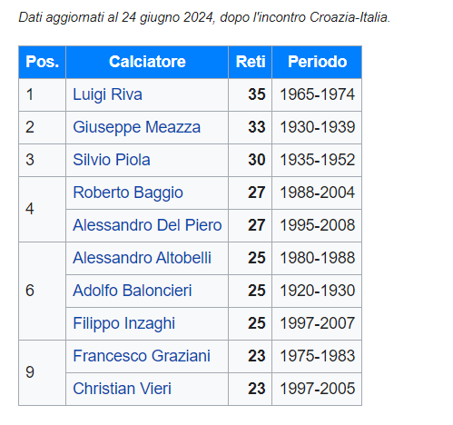Open the Filippo Inzaghi link
Screen dimensions: 453x425
pyautogui.click(x=123, y=323)
